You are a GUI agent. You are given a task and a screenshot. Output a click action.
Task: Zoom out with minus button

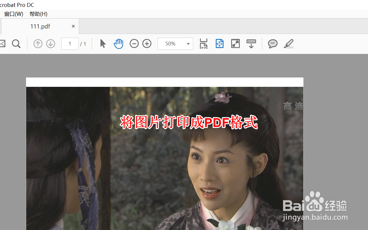[x=134, y=44]
